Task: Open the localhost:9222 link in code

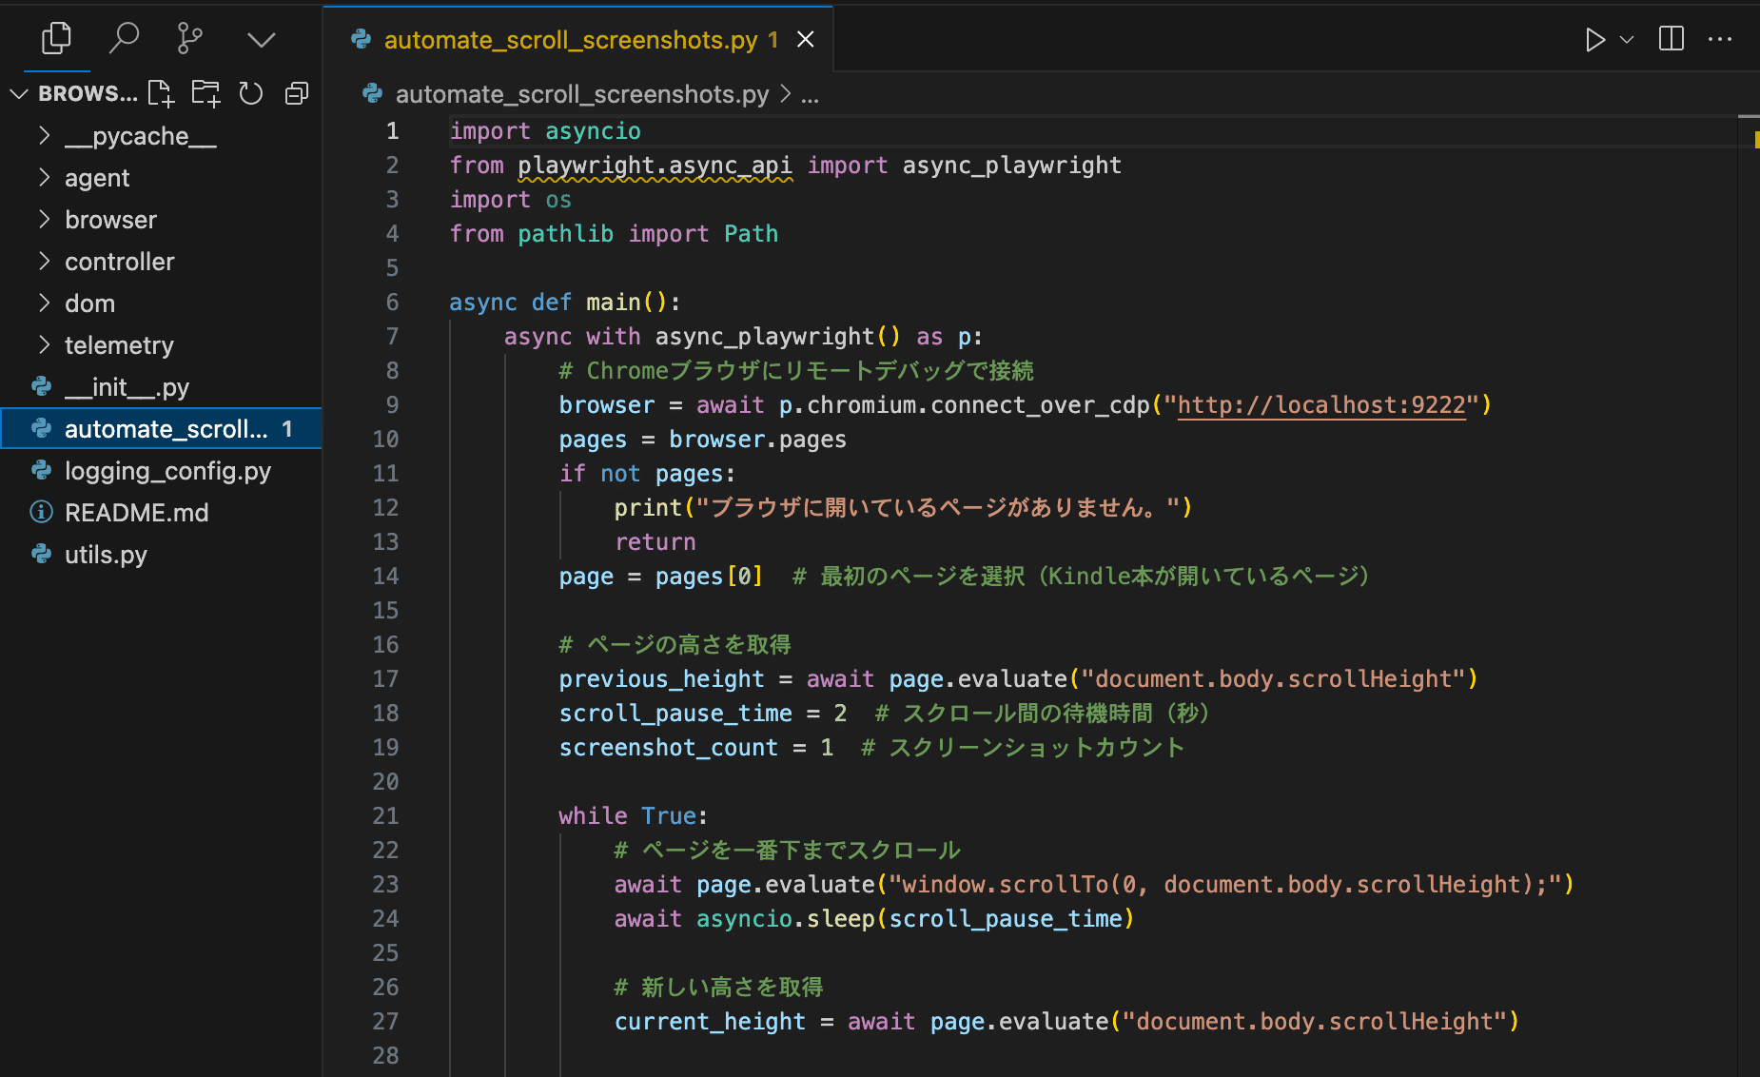Action: pos(1320,405)
